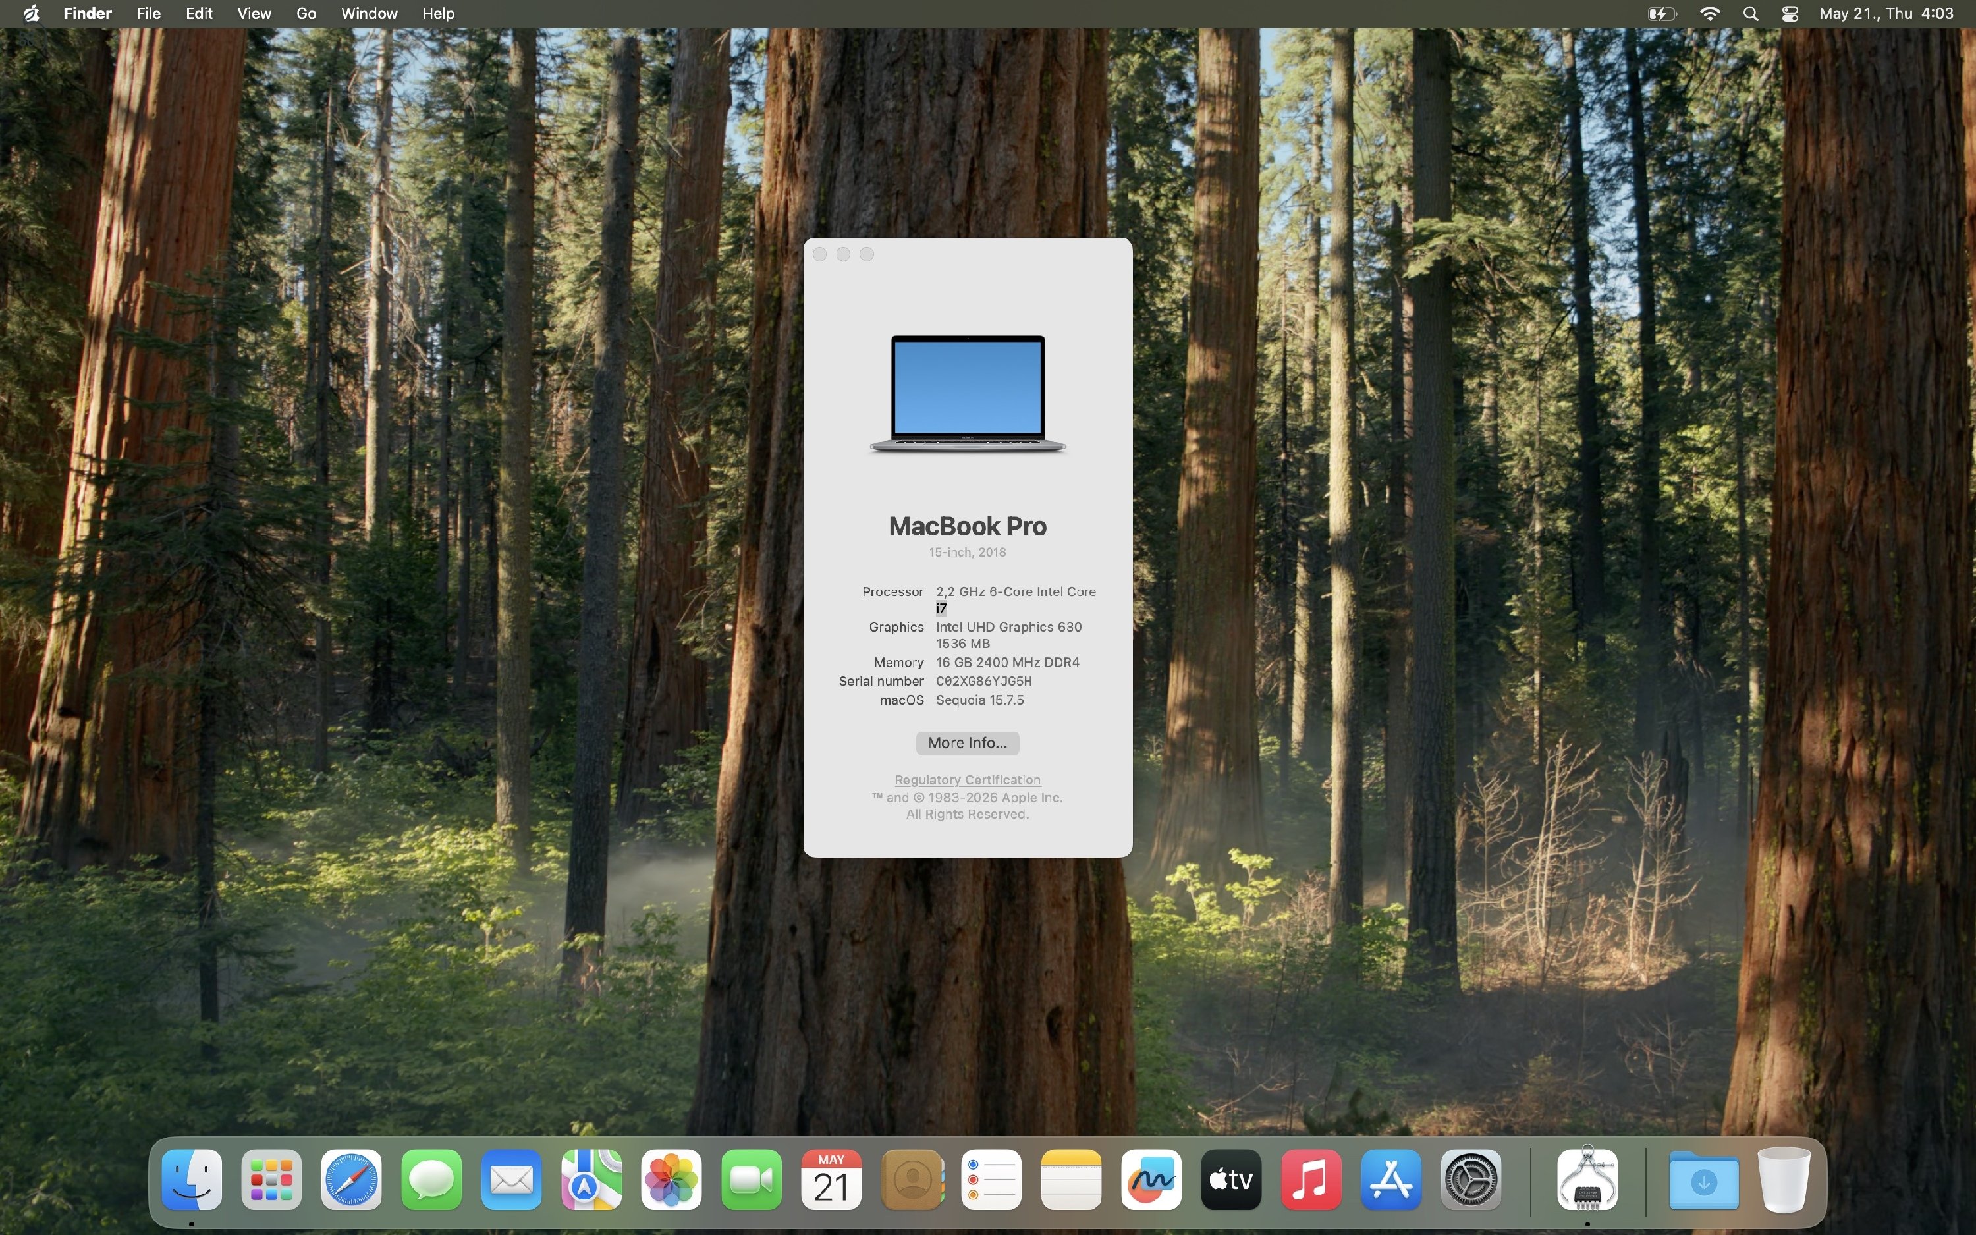Open the App Store from the Dock
The width and height of the screenshot is (1976, 1235).
1392,1180
